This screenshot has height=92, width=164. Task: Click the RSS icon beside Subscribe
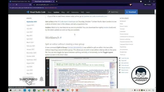120,61
